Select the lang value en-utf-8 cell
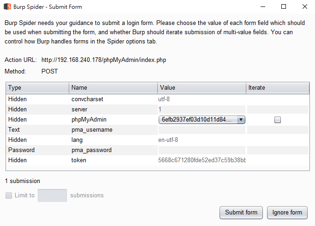Image resolution: width=315 pixels, height=226 pixels. [x=202, y=140]
